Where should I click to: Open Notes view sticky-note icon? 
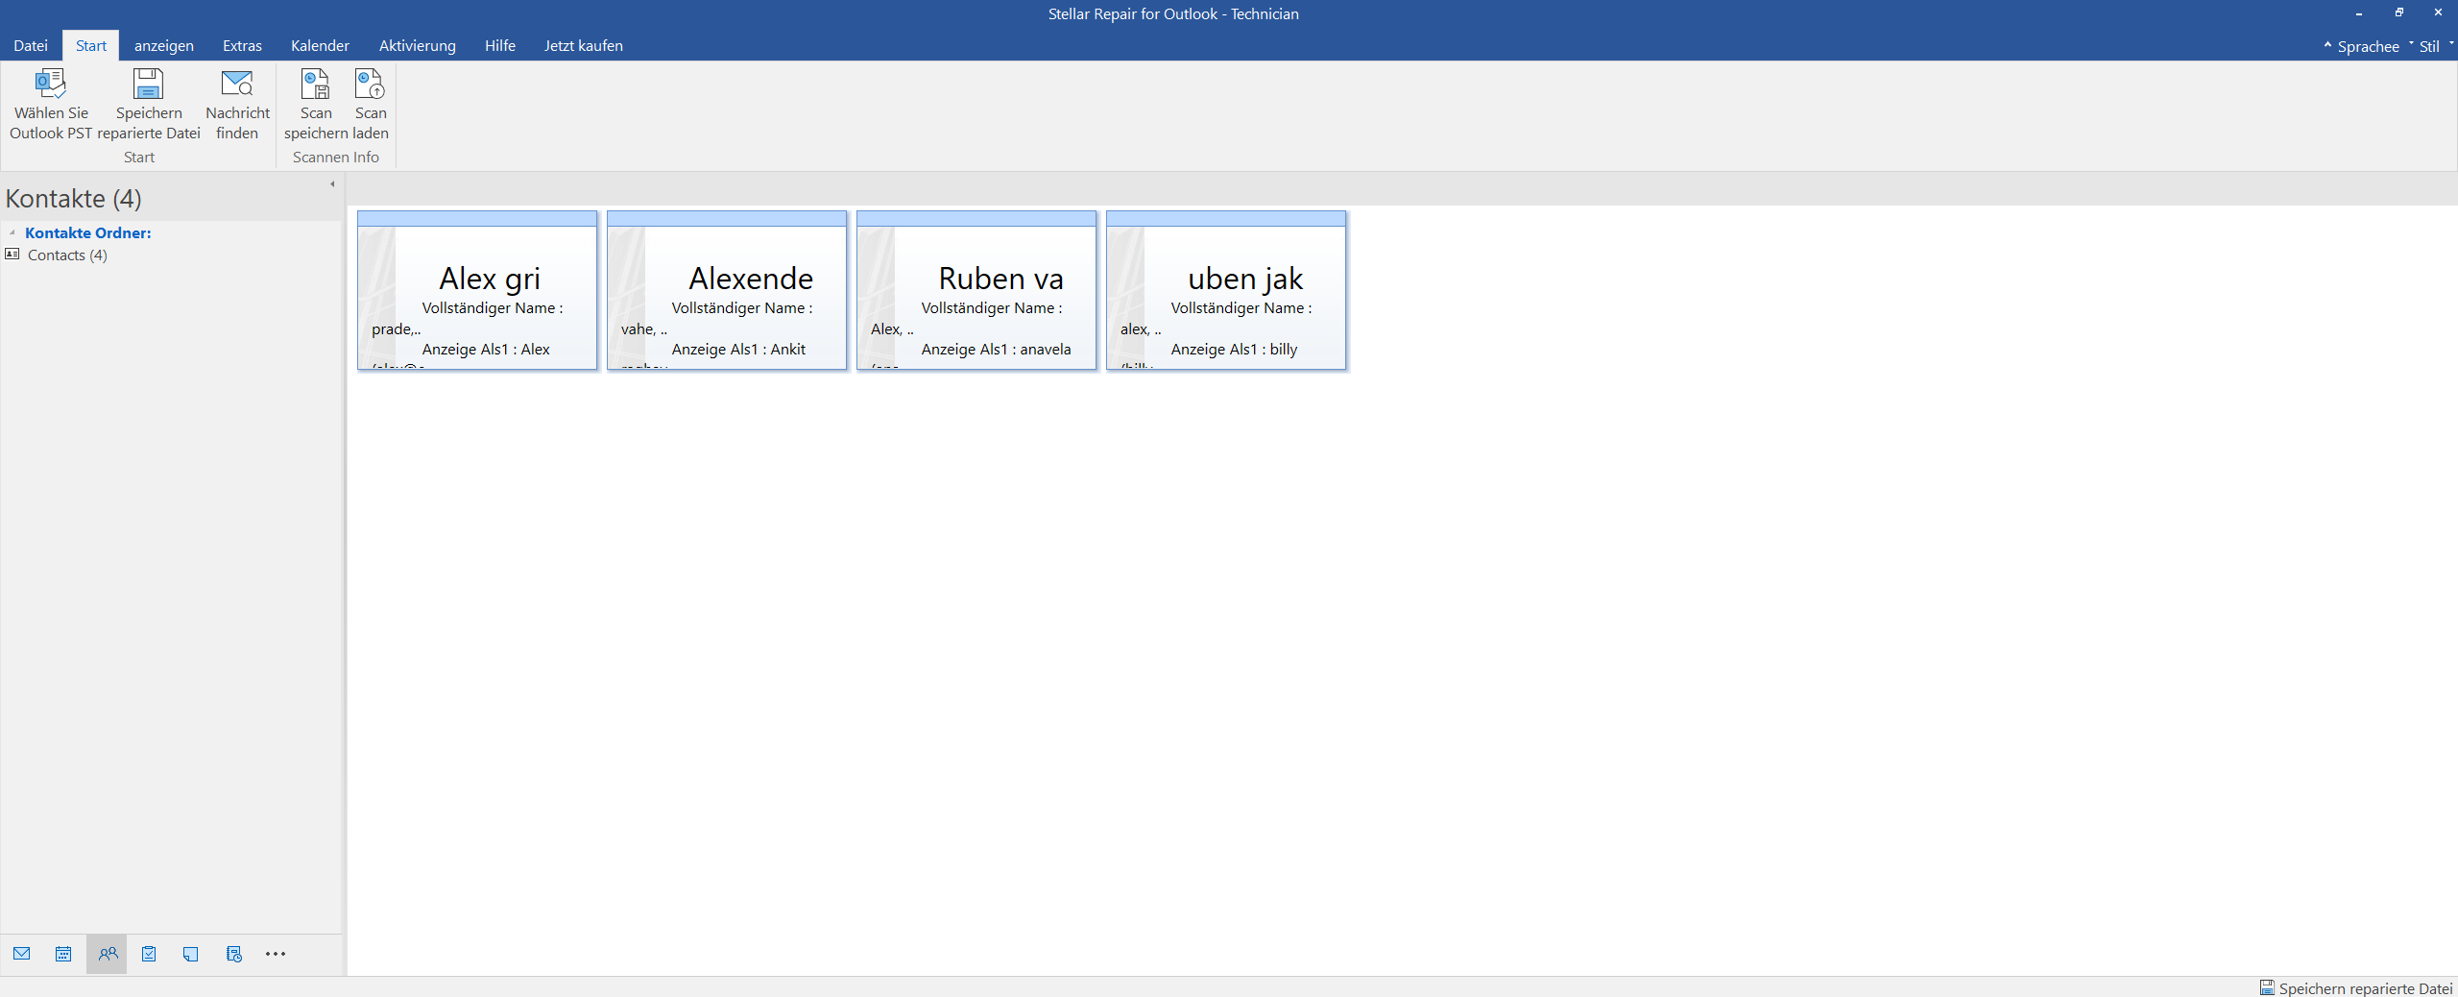click(191, 954)
